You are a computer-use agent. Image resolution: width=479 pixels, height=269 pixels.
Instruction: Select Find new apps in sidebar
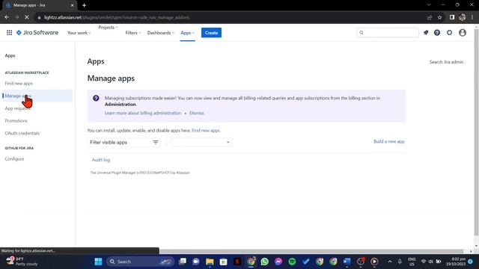pyautogui.click(x=19, y=84)
